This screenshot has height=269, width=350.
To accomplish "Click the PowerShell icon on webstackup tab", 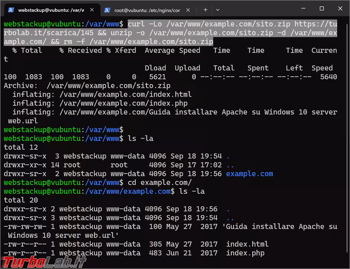I will coord(11,10).
